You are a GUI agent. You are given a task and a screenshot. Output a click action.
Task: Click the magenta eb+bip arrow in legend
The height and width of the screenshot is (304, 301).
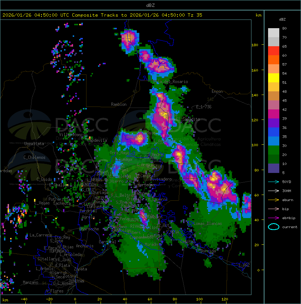274,218
